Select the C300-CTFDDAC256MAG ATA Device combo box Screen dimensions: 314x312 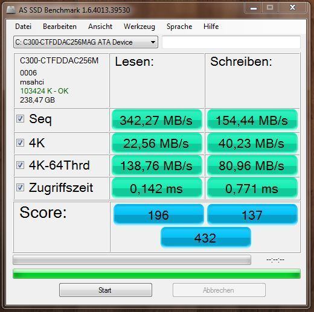[x=86, y=42]
